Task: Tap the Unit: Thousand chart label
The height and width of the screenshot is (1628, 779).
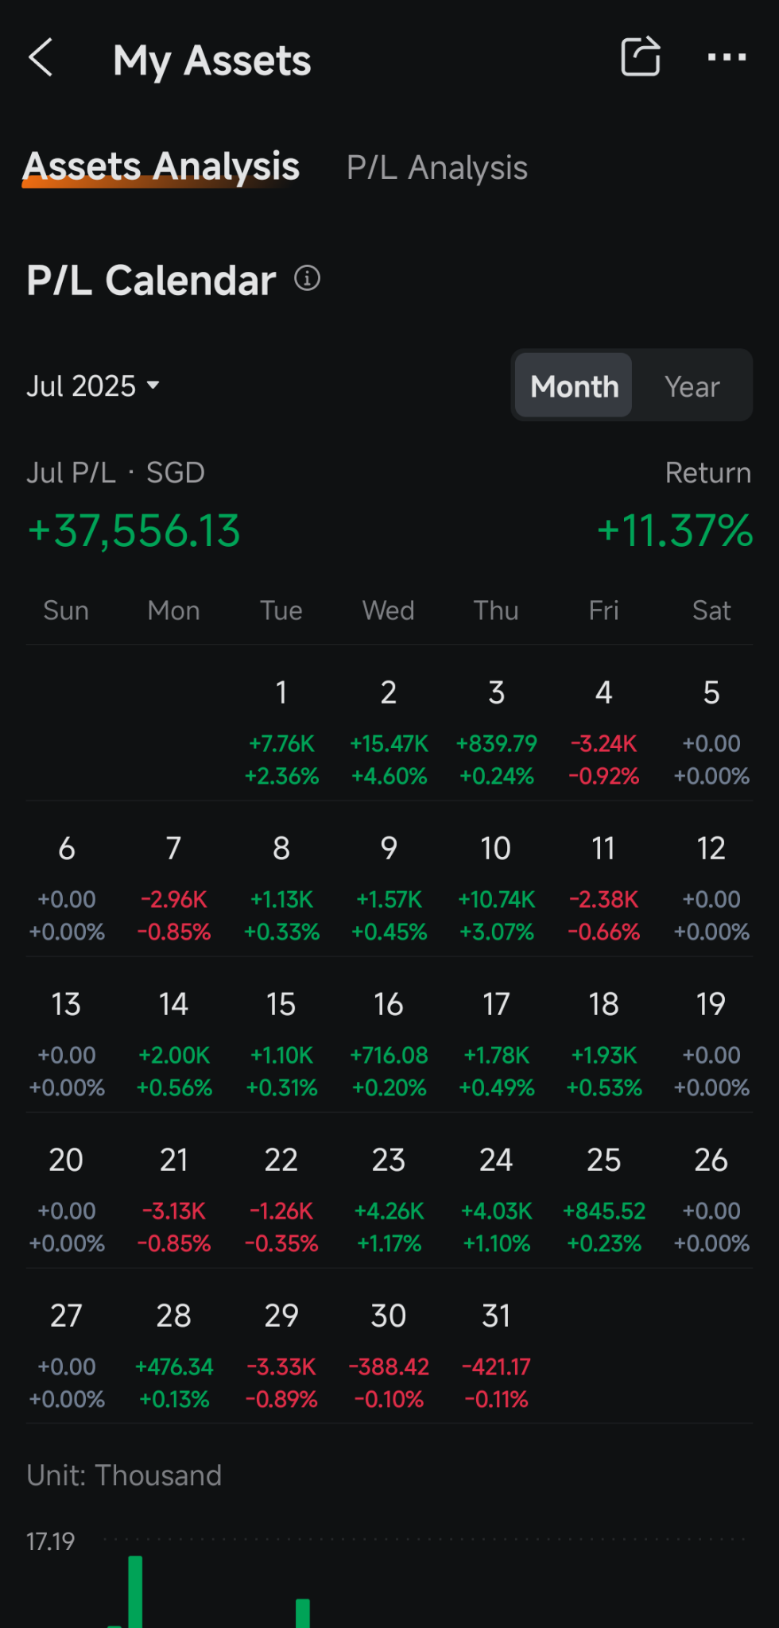Action: (x=124, y=1475)
